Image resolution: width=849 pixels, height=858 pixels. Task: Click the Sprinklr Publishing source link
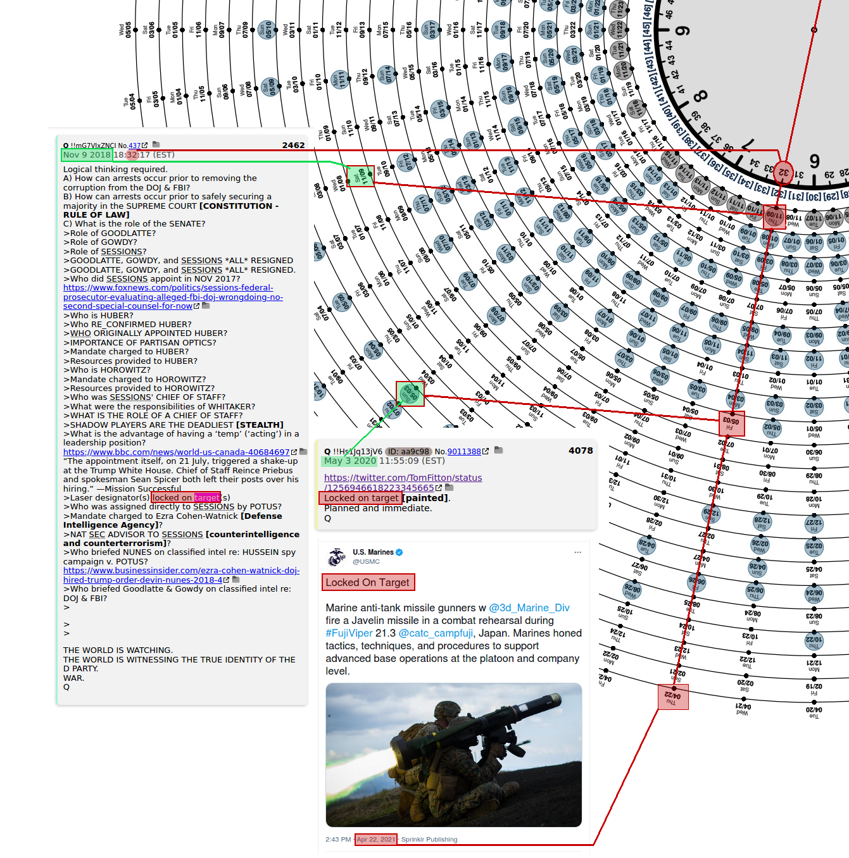(429, 840)
